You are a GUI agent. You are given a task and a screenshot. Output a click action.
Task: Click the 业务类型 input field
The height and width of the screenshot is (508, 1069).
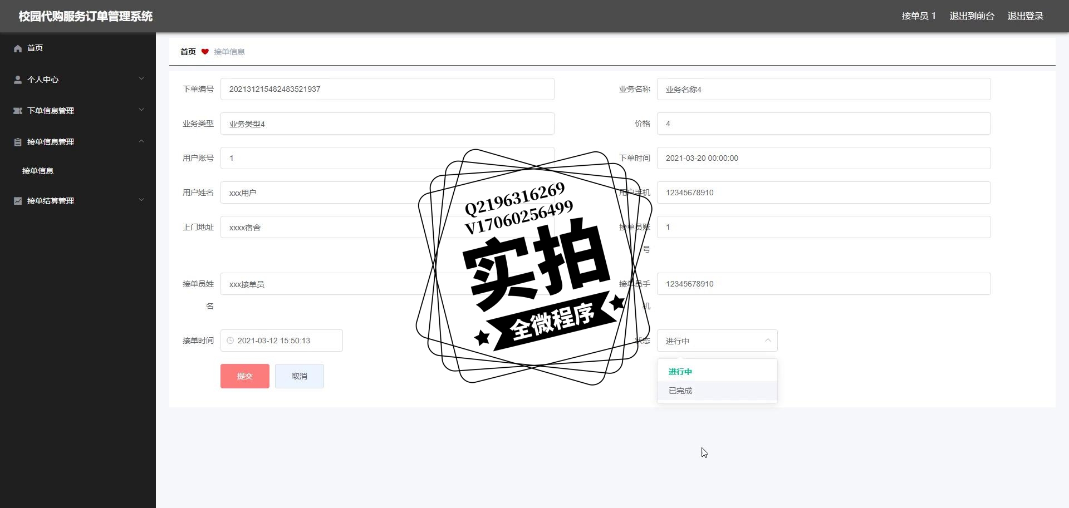pos(388,124)
